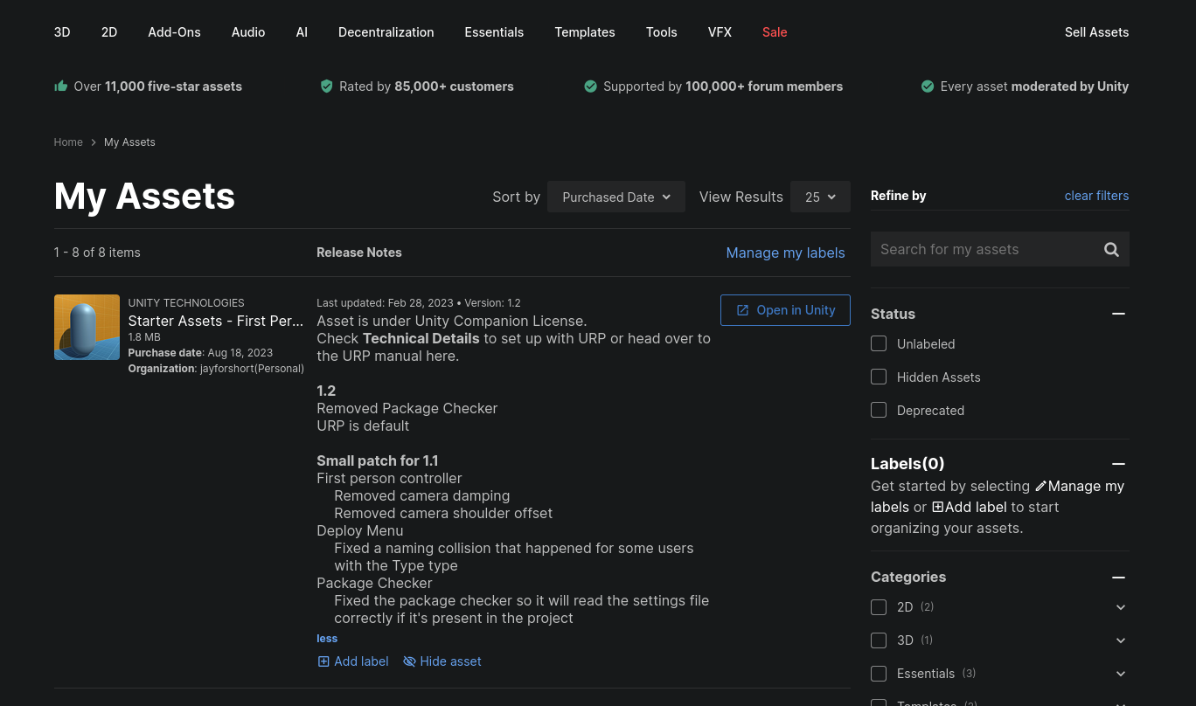Click the pencil icon beside Manage my labels
Viewport: 1196px width, 706px height.
pyautogui.click(x=1040, y=487)
